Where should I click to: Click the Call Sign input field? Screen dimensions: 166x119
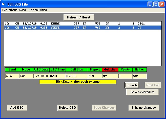[x=76, y=76]
